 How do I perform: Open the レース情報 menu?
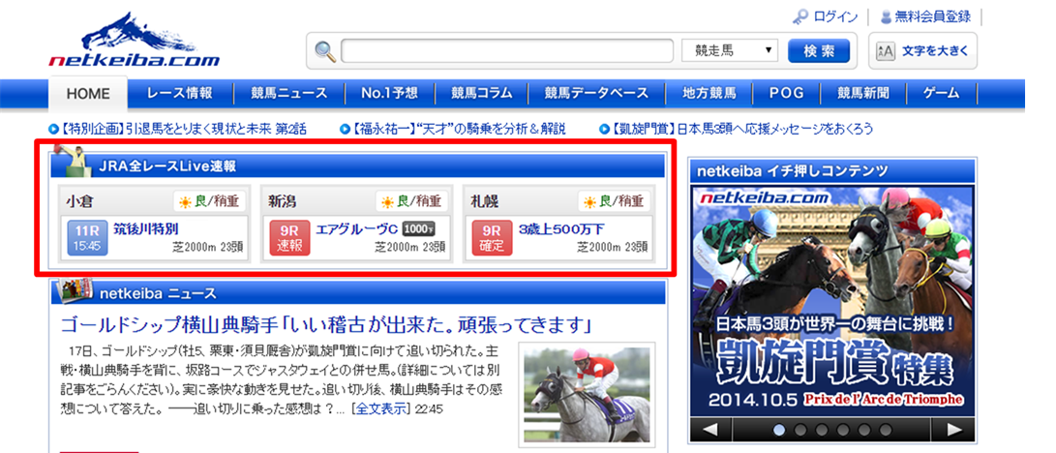(x=180, y=93)
